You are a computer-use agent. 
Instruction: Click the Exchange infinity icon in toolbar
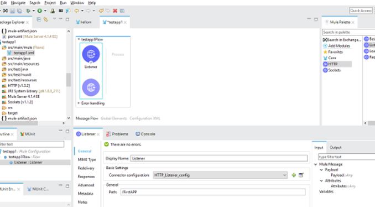pos(5,11)
